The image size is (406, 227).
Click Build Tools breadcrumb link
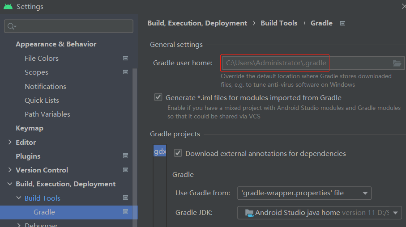(278, 23)
